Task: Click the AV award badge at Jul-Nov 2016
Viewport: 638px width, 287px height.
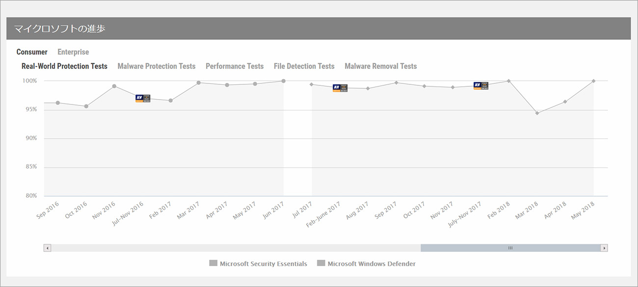Action: pyautogui.click(x=143, y=99)
